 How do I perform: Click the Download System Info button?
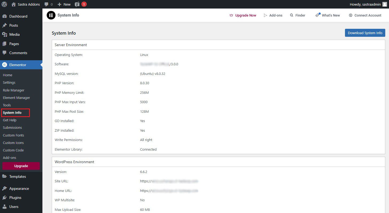(x=365, y=33)
